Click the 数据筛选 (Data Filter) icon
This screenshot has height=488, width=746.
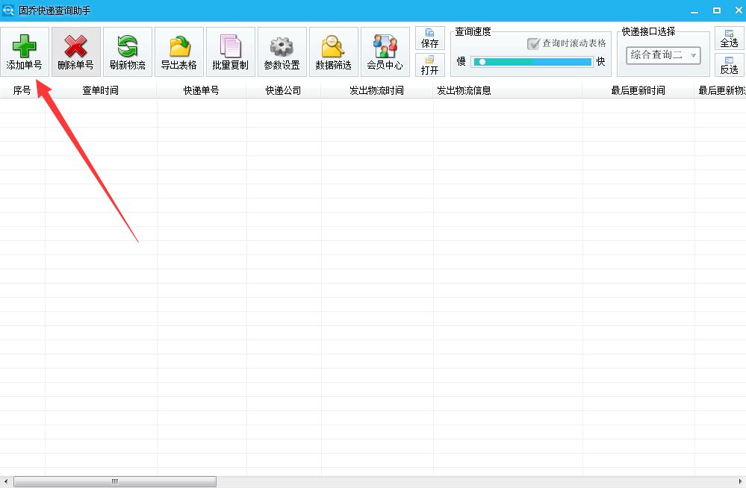point(332,51)
